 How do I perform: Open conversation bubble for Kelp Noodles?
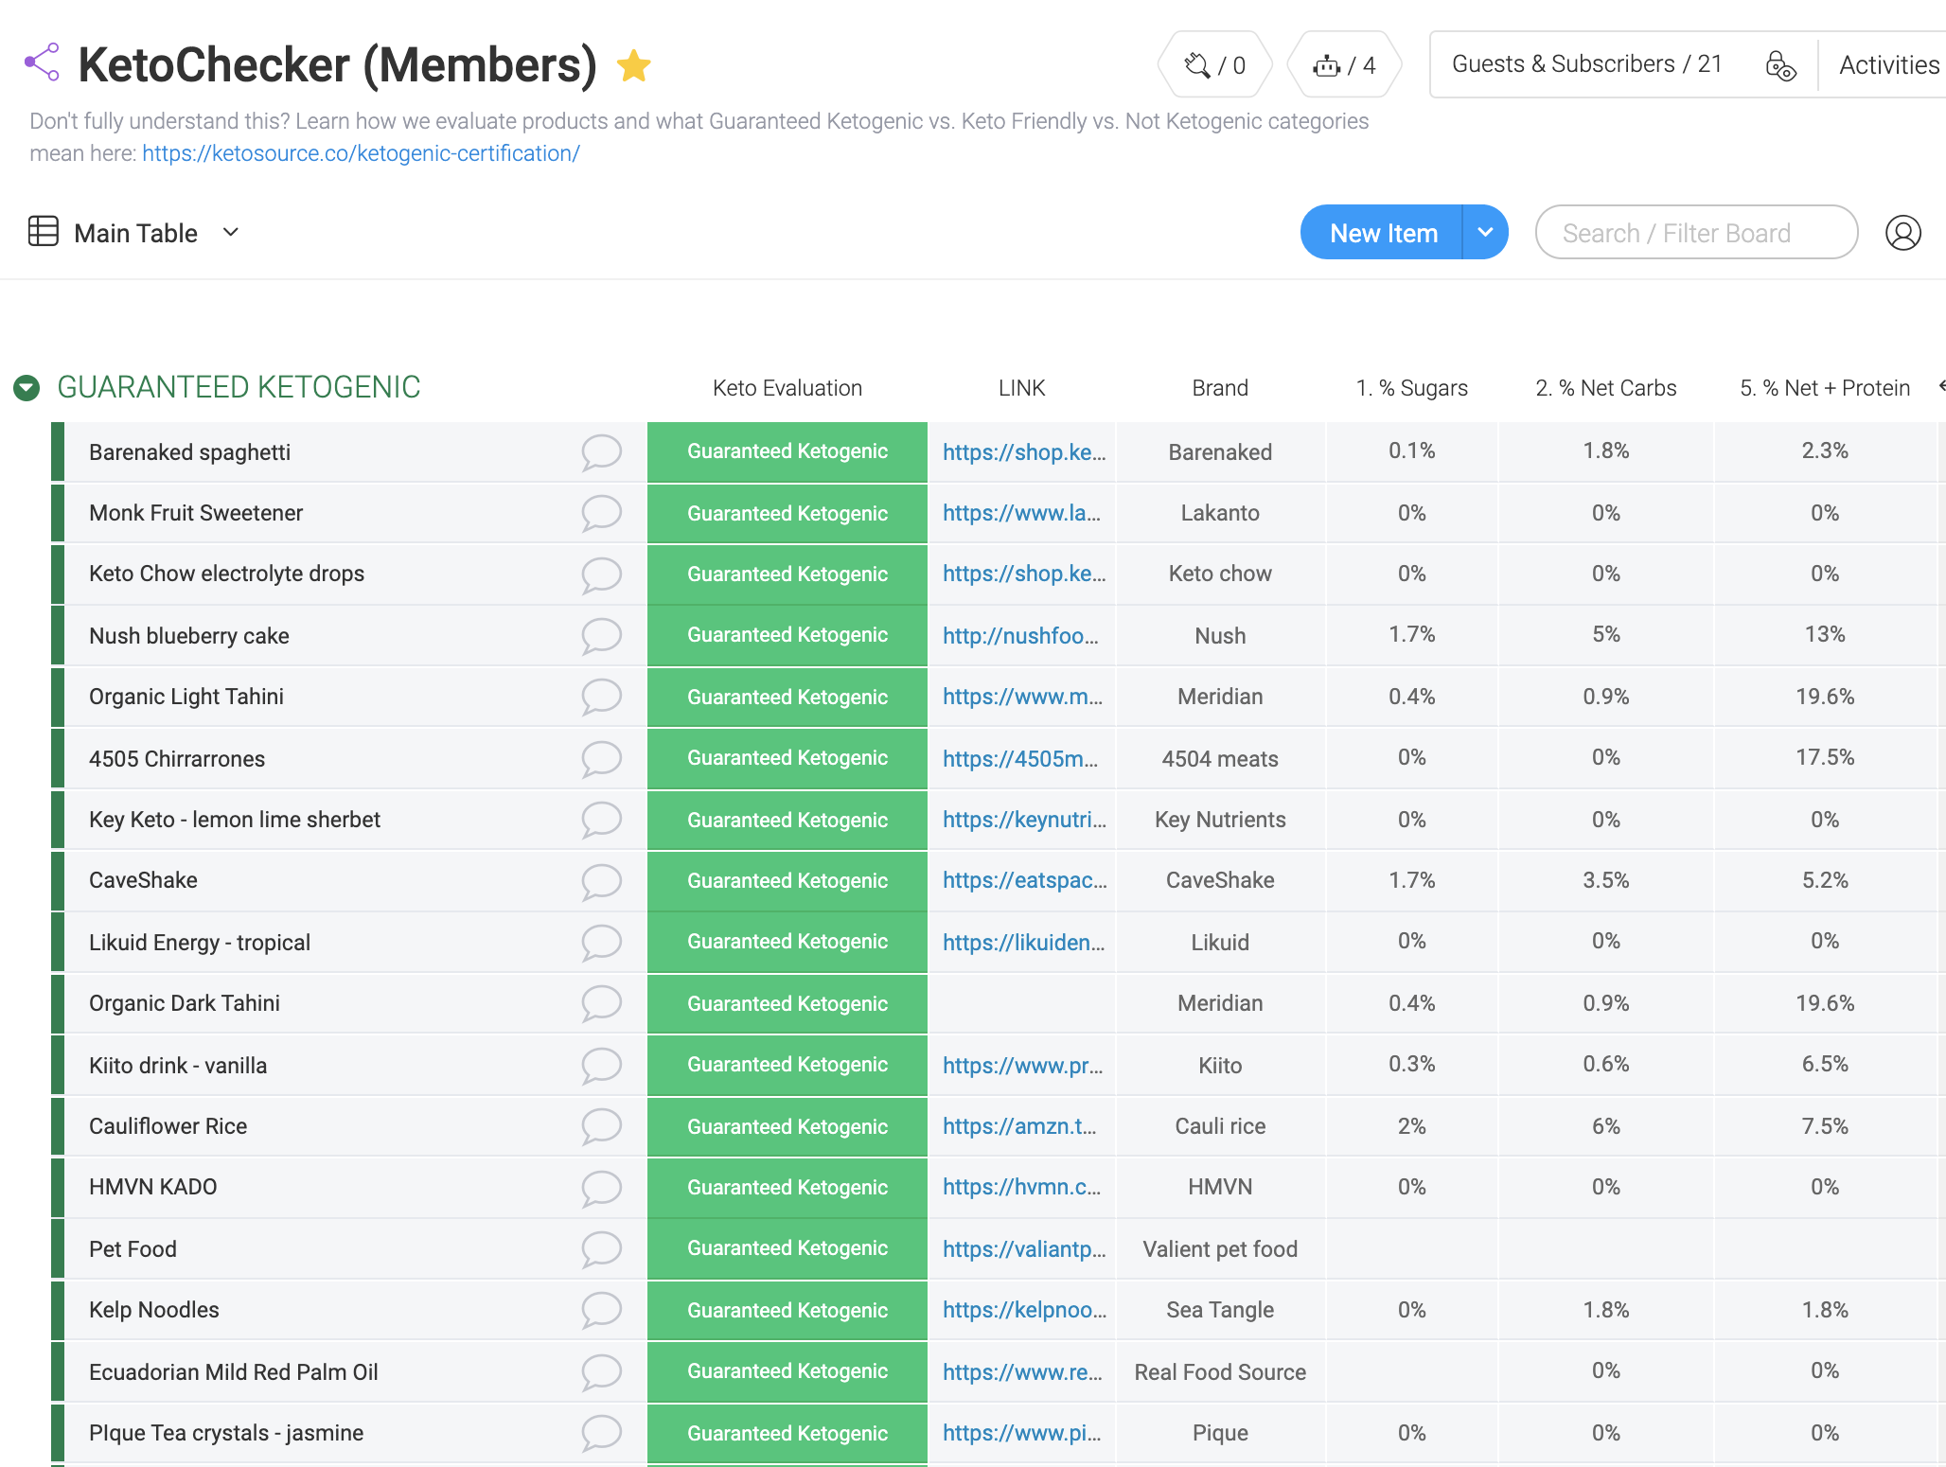coord(601,1310)
